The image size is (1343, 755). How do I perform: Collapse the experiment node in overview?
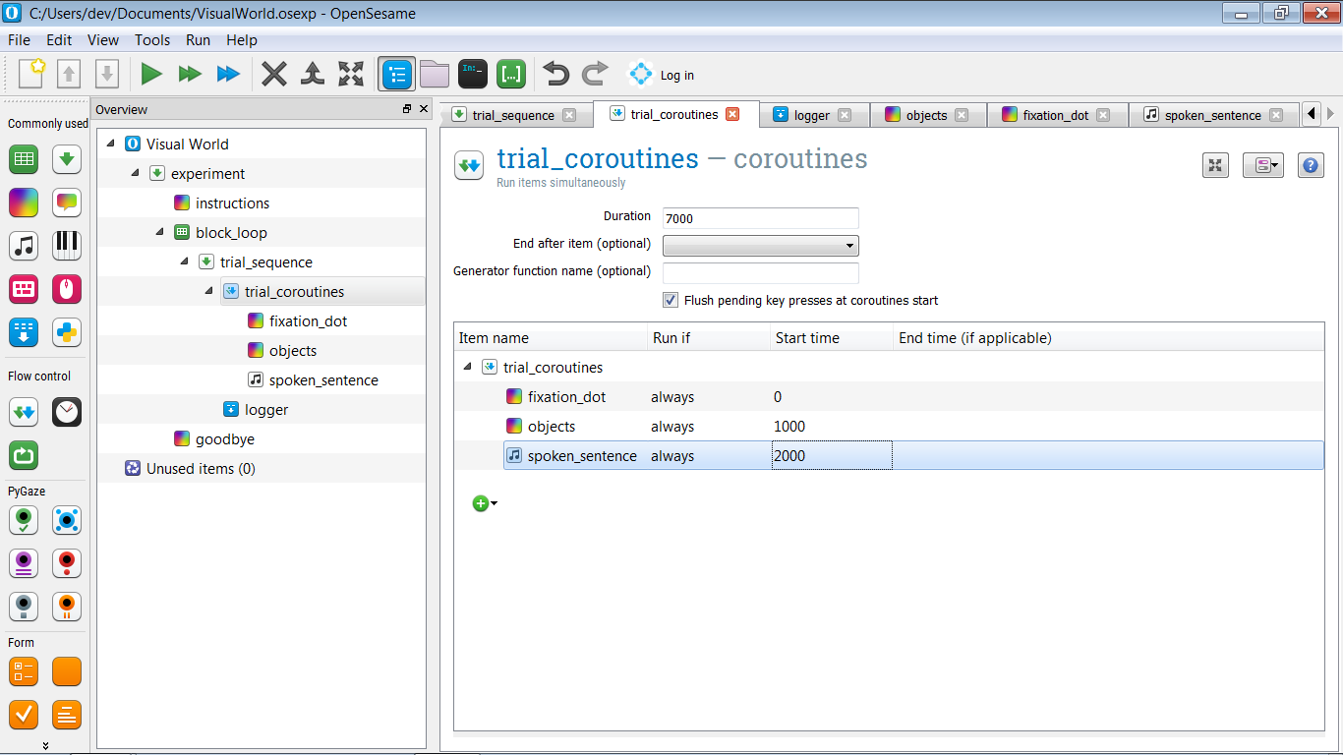click(x=135, y=173)
